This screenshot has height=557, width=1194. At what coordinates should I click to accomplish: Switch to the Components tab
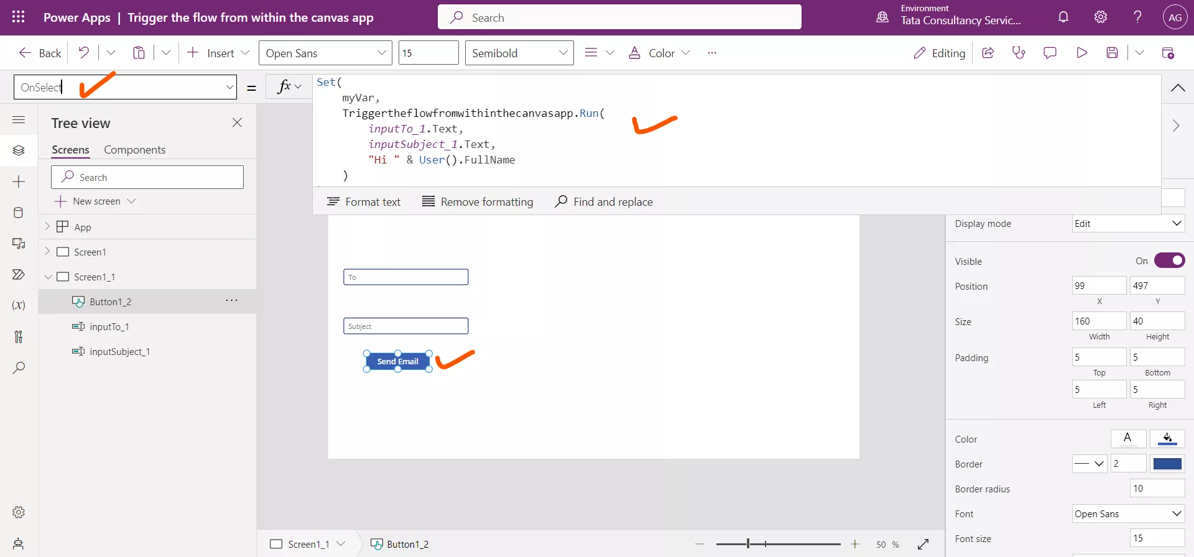134,150
